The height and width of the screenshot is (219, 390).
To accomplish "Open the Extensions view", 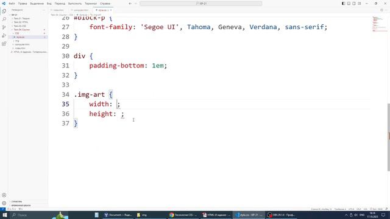I will point(4,44).
